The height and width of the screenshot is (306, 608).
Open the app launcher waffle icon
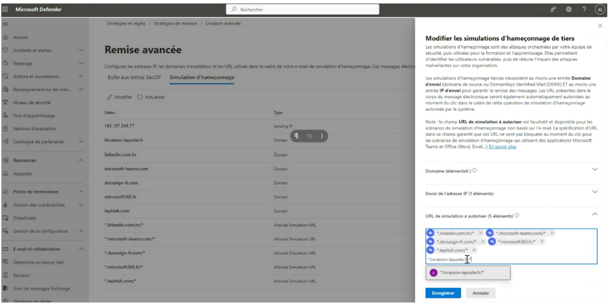[5, 9]
